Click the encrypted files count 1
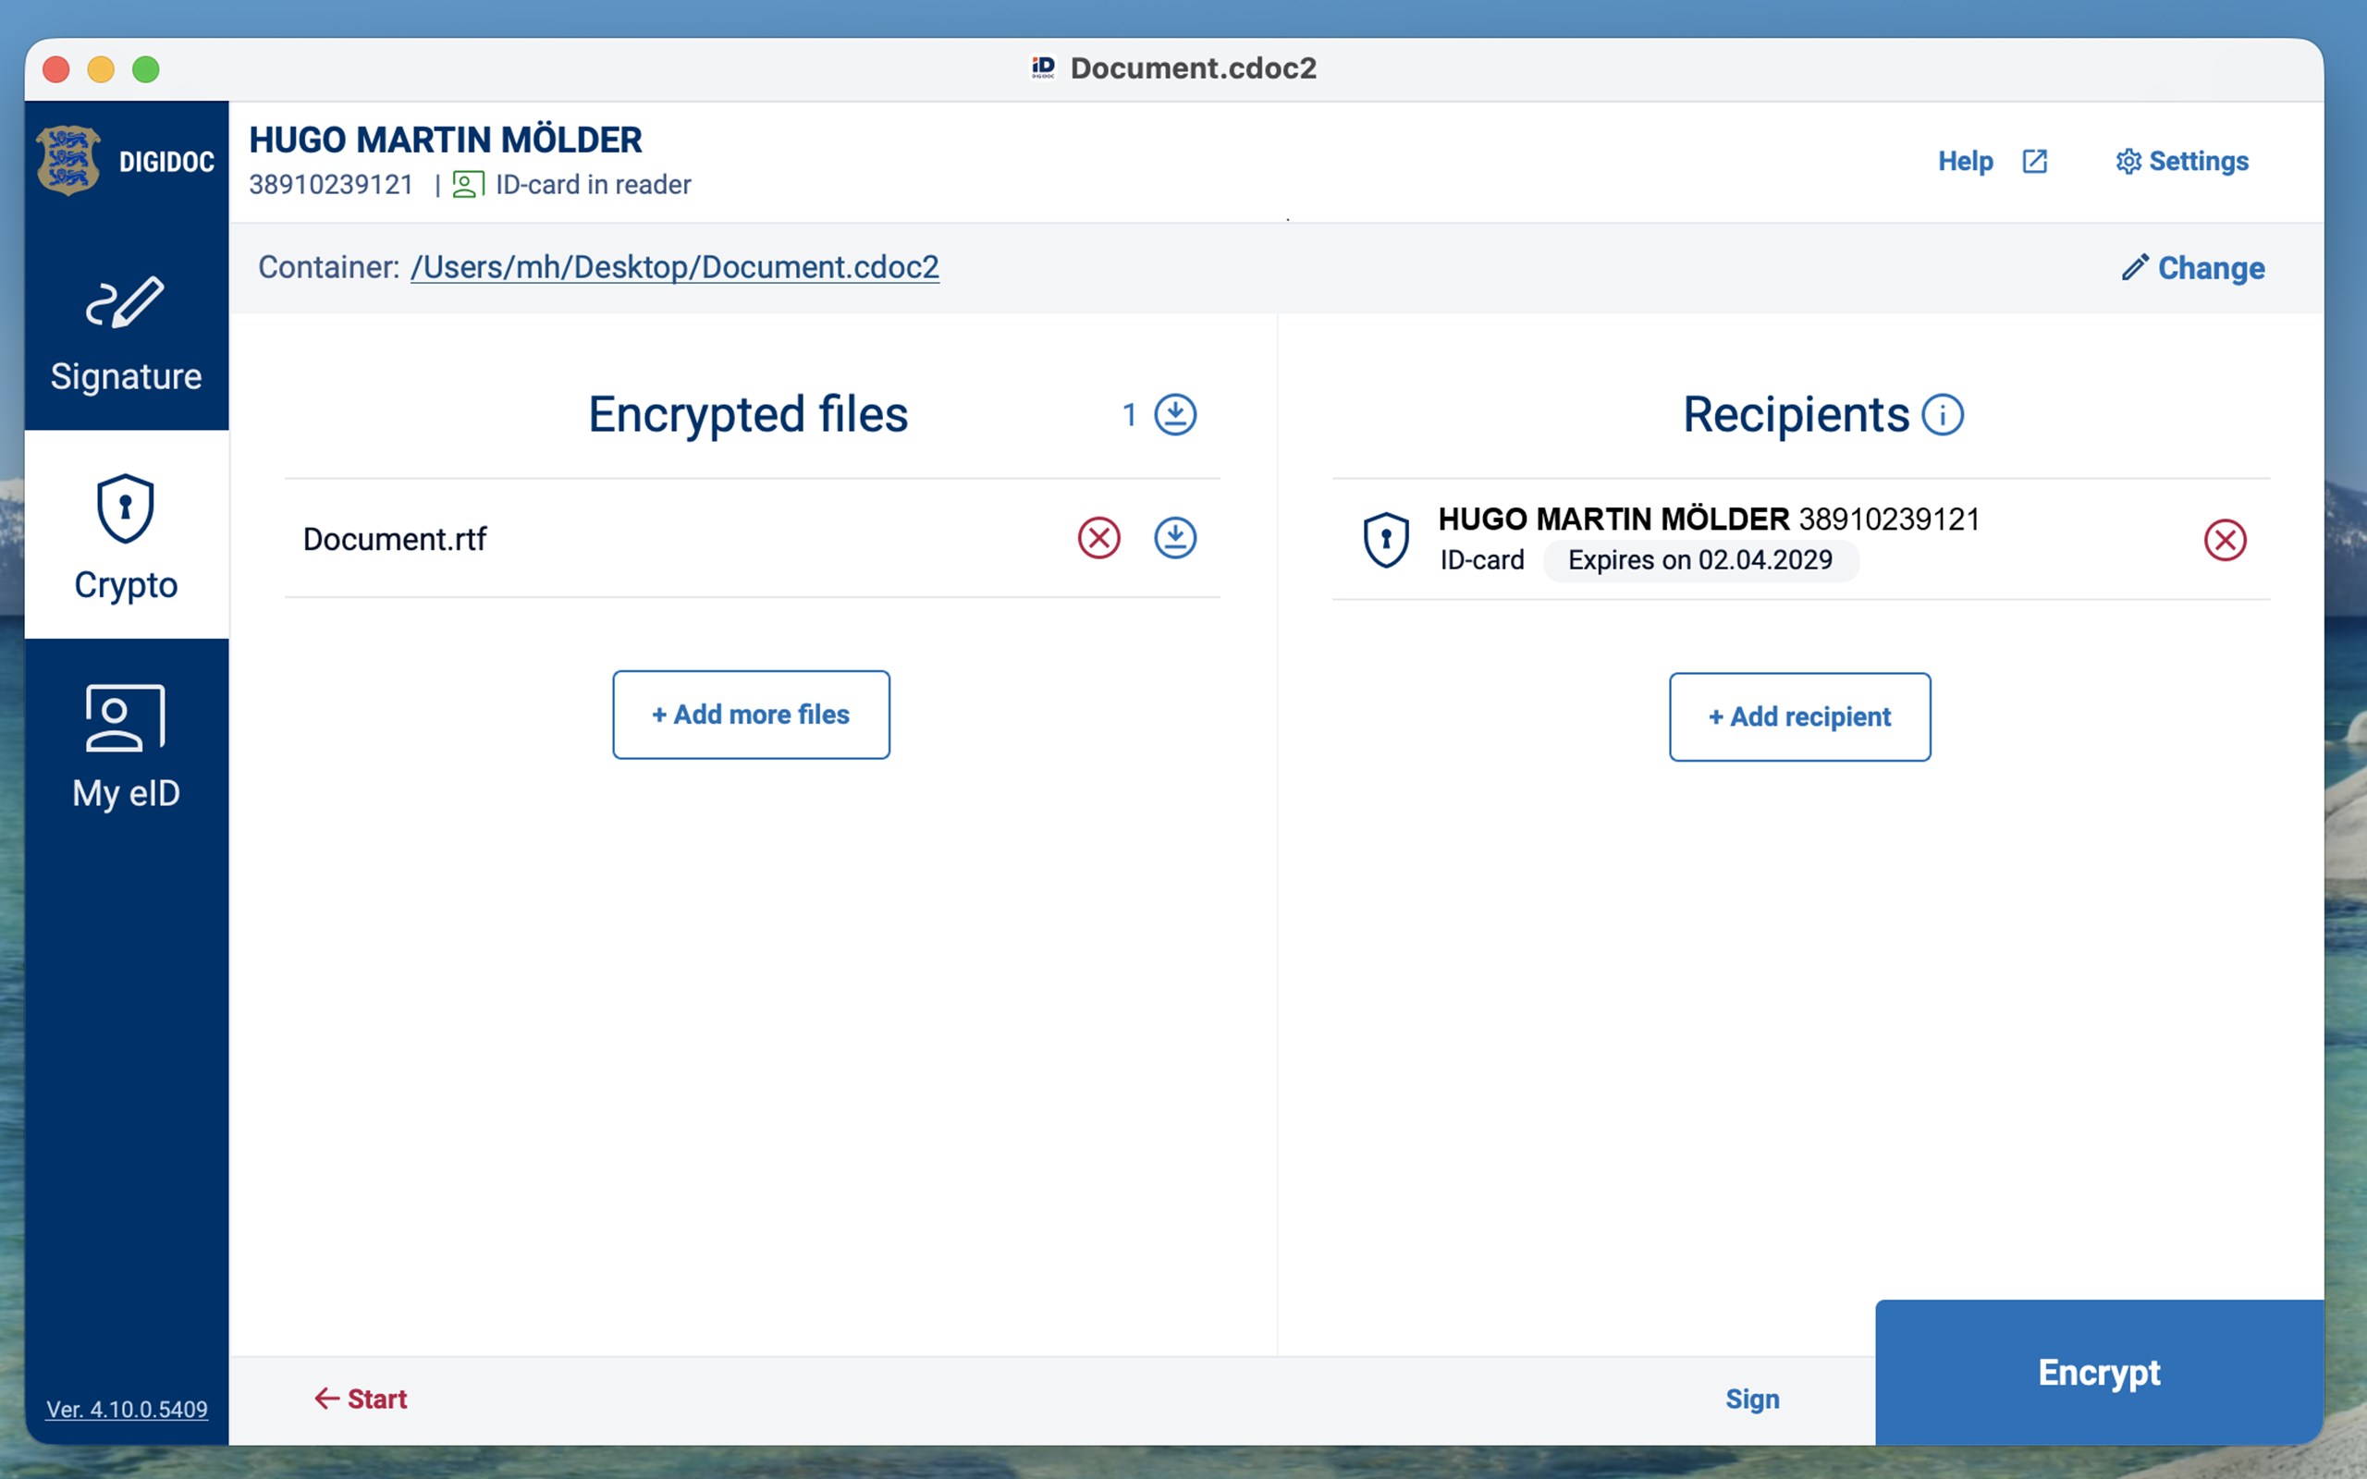The height and width of the screenshot is (1479, 2367). tap(1130, 416)
